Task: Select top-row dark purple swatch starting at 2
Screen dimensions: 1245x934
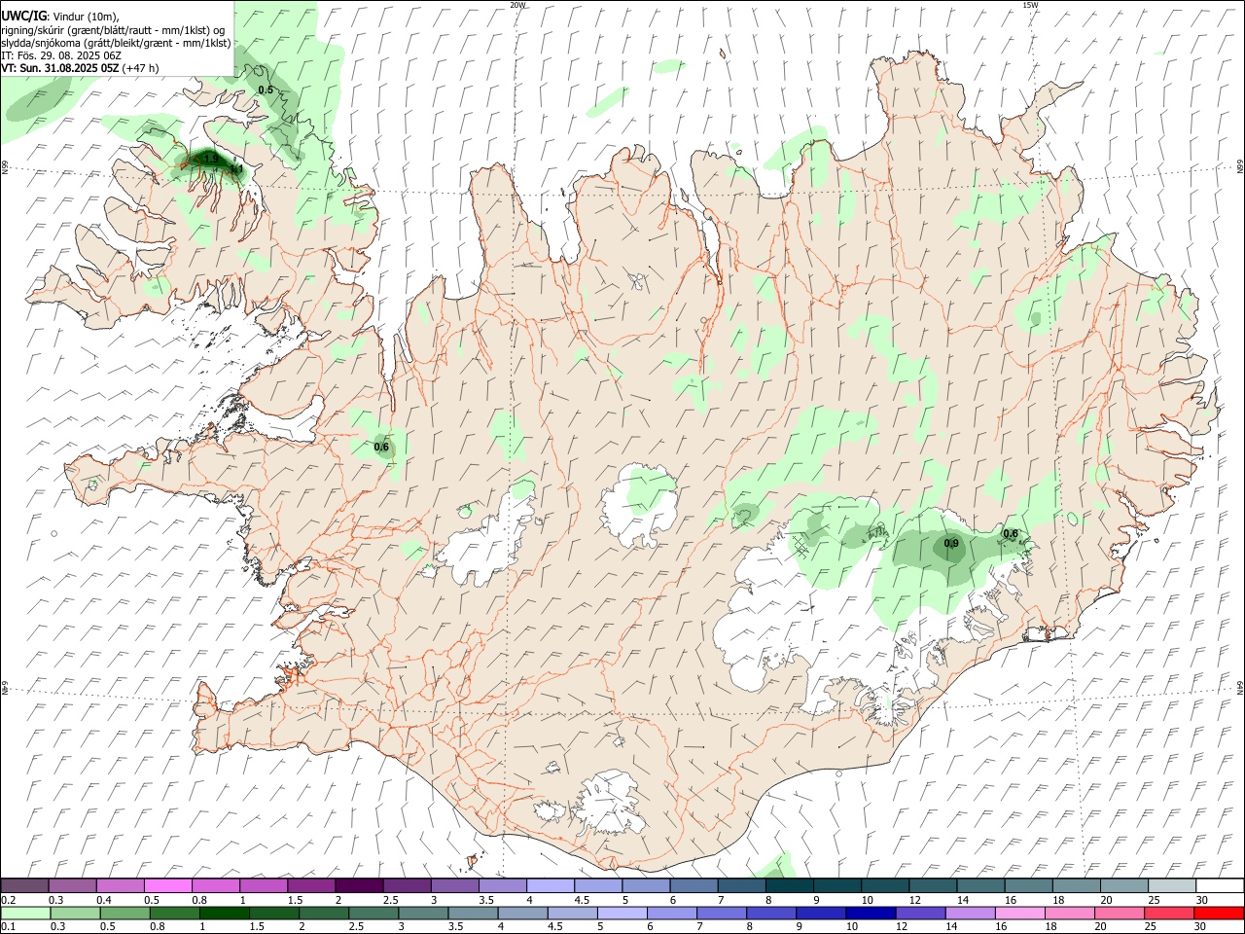Action: click(x=358, y=885)
